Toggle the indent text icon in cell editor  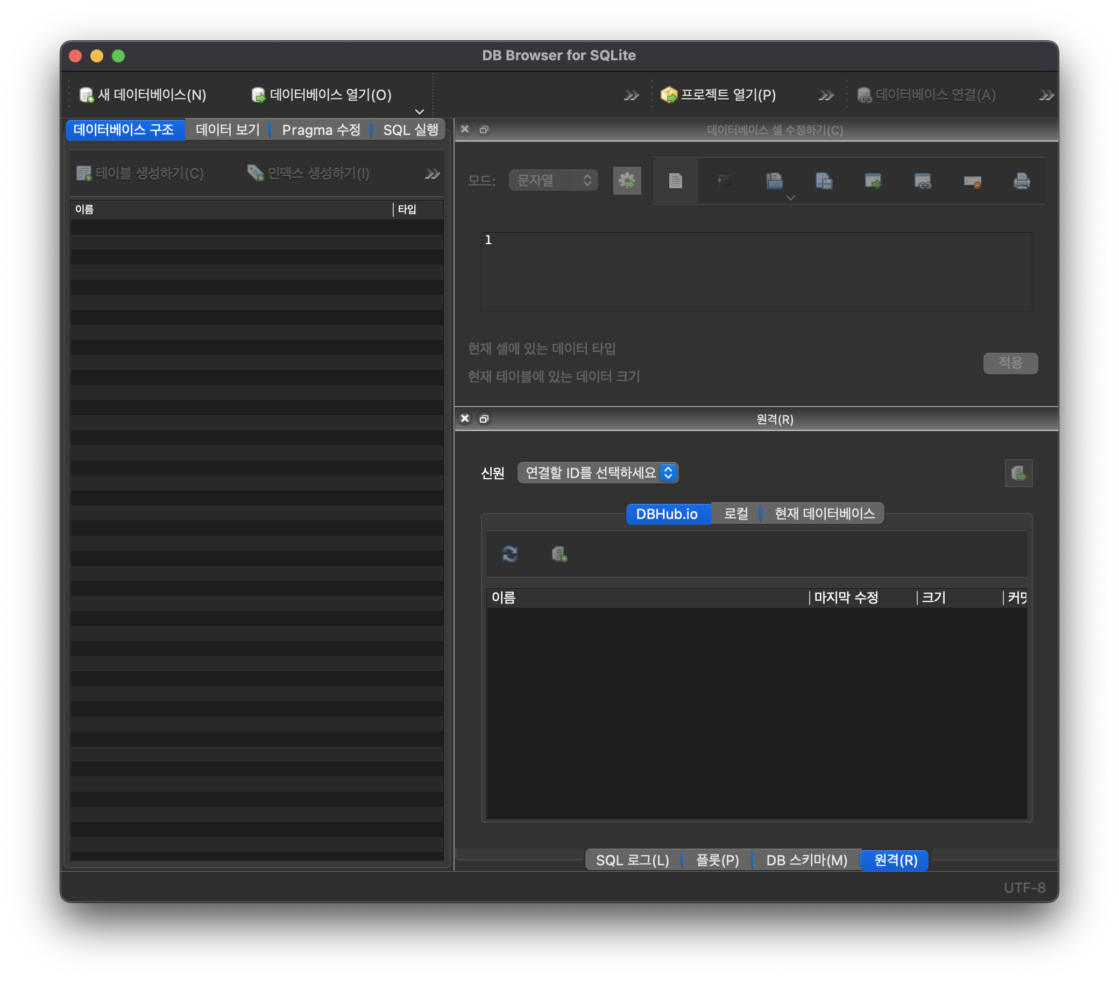(724, 181)
